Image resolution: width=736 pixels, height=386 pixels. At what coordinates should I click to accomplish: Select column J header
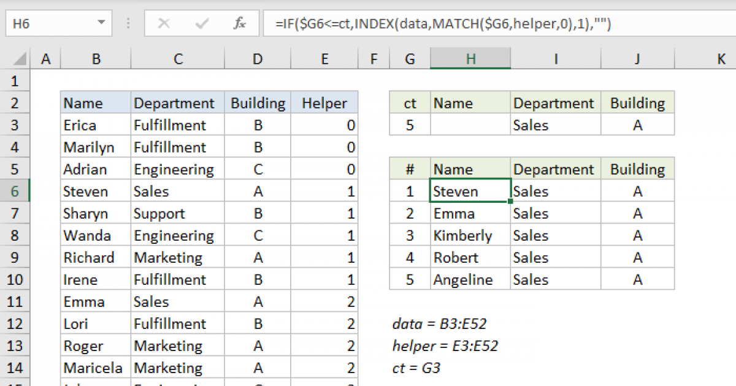point(638,59)
